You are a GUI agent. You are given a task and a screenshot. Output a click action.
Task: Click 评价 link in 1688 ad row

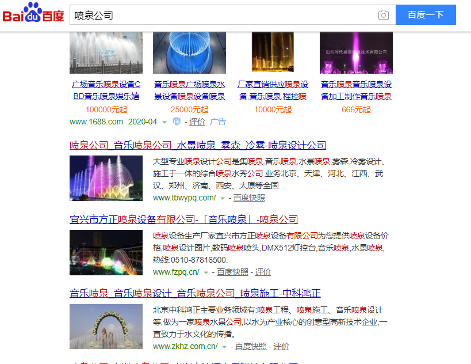197,122
